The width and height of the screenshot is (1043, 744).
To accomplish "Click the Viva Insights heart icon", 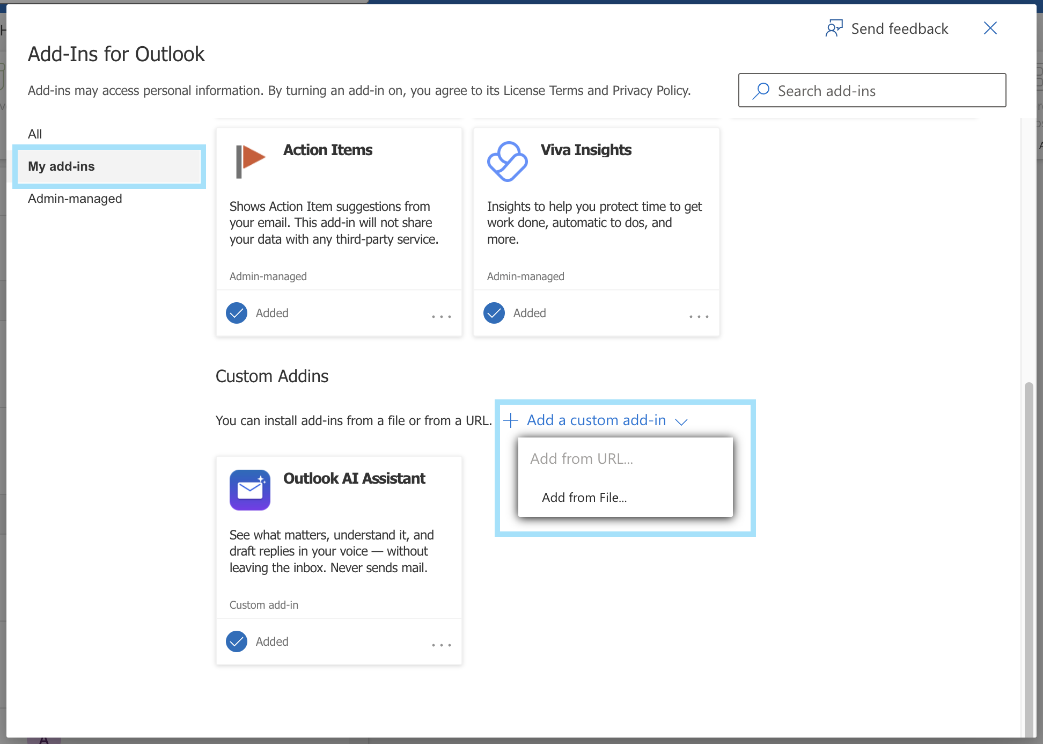I will pos(507,162).
